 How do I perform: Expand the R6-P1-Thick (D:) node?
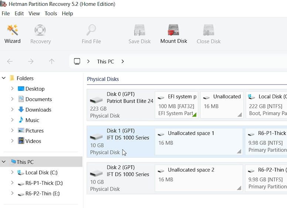click(12, 183)
